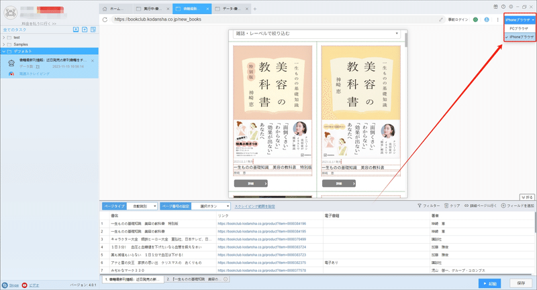The image size is (537, 290).
Task: Open the settings gear icon in title bar
Action: coord(511,7)
